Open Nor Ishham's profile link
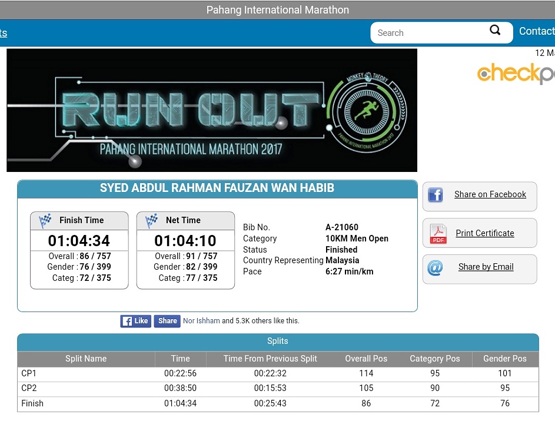The height and width of the screenshot is (434, 555). pyautogui.click(x=201, y=321)
